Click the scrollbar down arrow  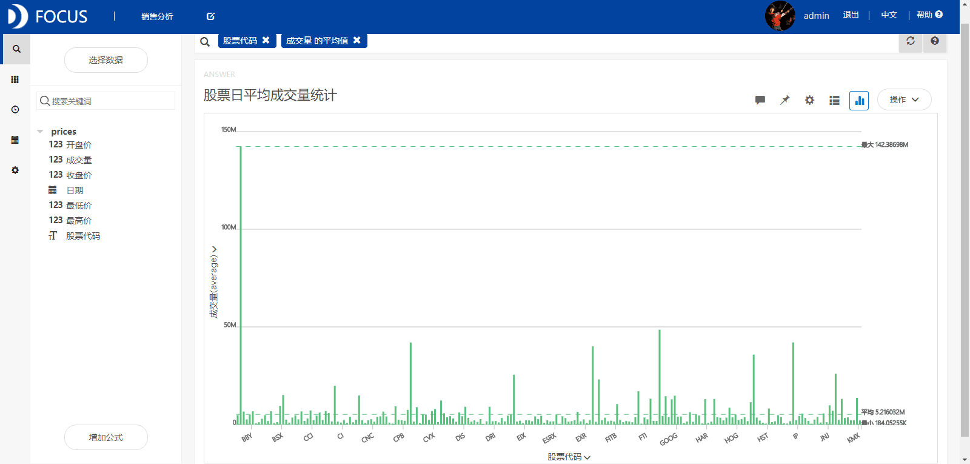pyautogui.click(x=965, y=459)
